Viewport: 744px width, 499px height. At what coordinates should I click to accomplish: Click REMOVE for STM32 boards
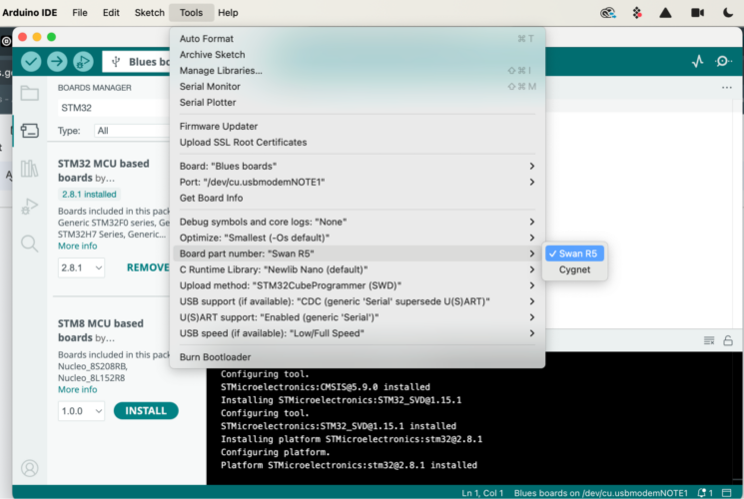[x=147, y=267]
